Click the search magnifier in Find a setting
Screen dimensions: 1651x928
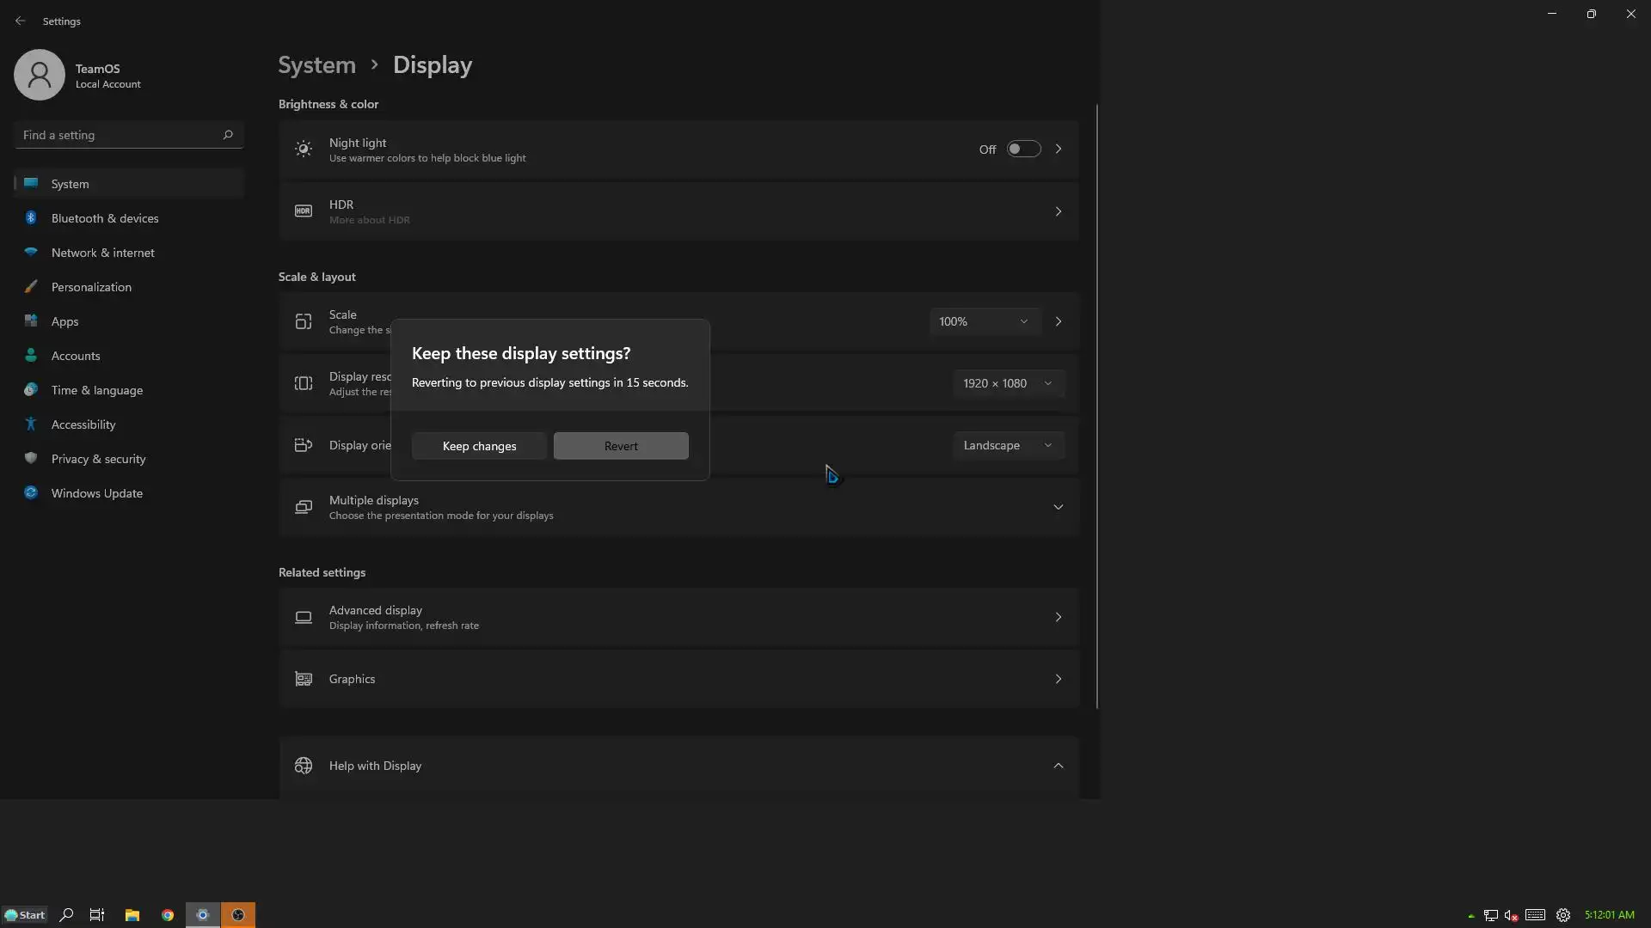(228, 135)
